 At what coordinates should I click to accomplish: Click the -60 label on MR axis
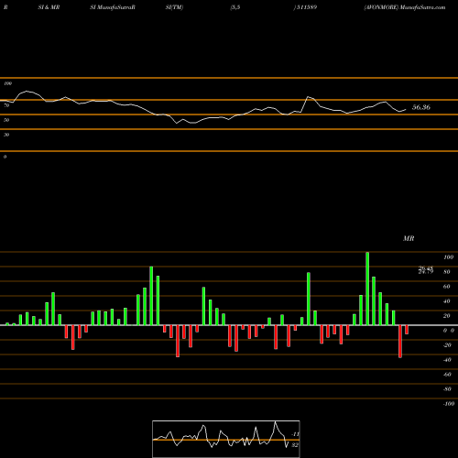(x=447, y=375)
